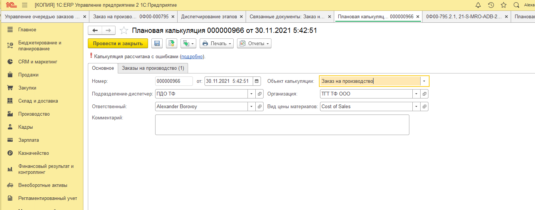The height and width of the screenshot is (210, 535).
Task: Open the history clock icon
Action: [491, 5]
